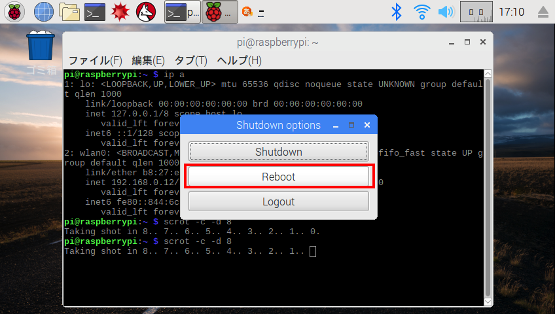Click the cursor at last terminal line
This screenshot has height=314, width=555.
313,251
